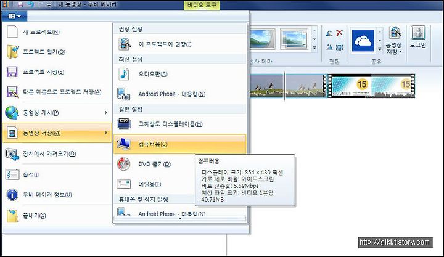The image size is (444, 257).
Task: Select first AutoMovie theme thumbnail
Action: coord(262,39)
